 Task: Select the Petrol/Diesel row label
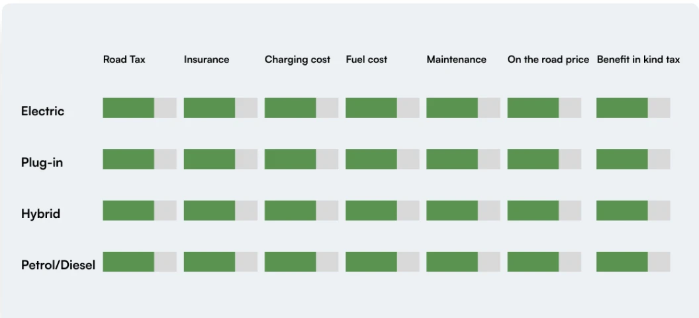pyautogui.click(x=58, y=265)
